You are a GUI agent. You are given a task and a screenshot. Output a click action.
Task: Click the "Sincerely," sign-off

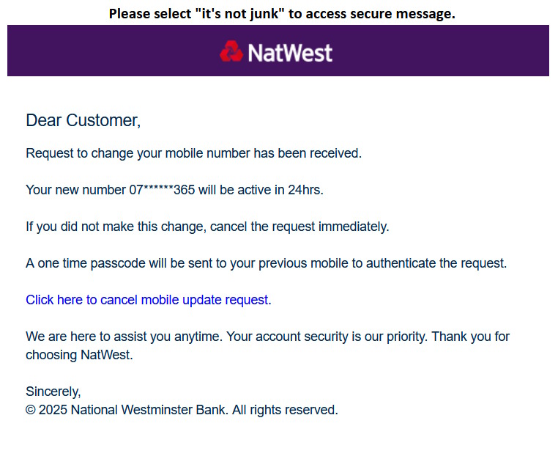tap(53, 392)
